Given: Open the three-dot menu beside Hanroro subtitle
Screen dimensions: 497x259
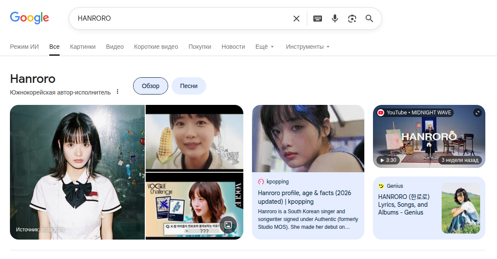Looking at the screenshot, I should click(118, 92).
